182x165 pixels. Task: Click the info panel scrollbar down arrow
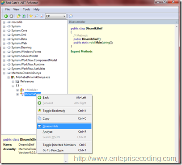click(x=66, y=161)
